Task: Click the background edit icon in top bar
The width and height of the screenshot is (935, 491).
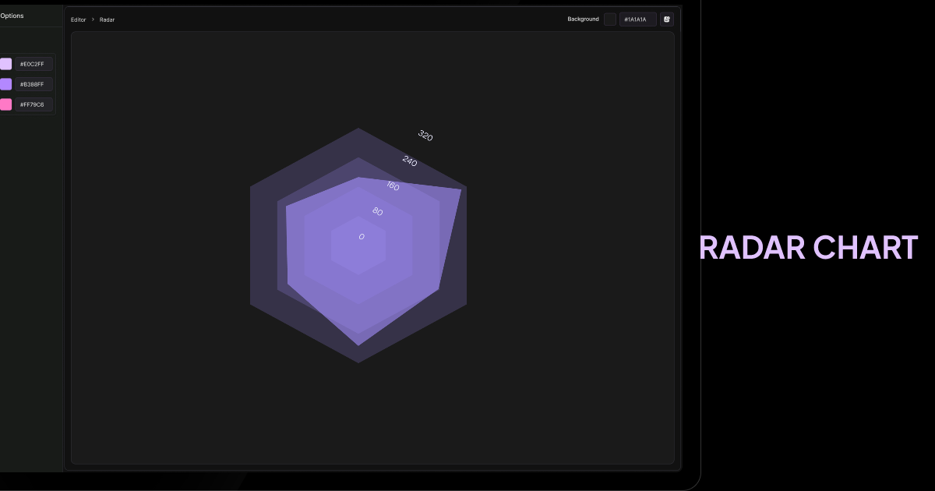Action: (667, 19)
